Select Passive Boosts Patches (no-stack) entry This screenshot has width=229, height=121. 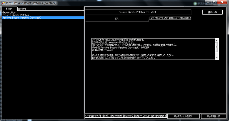[43, 18]
